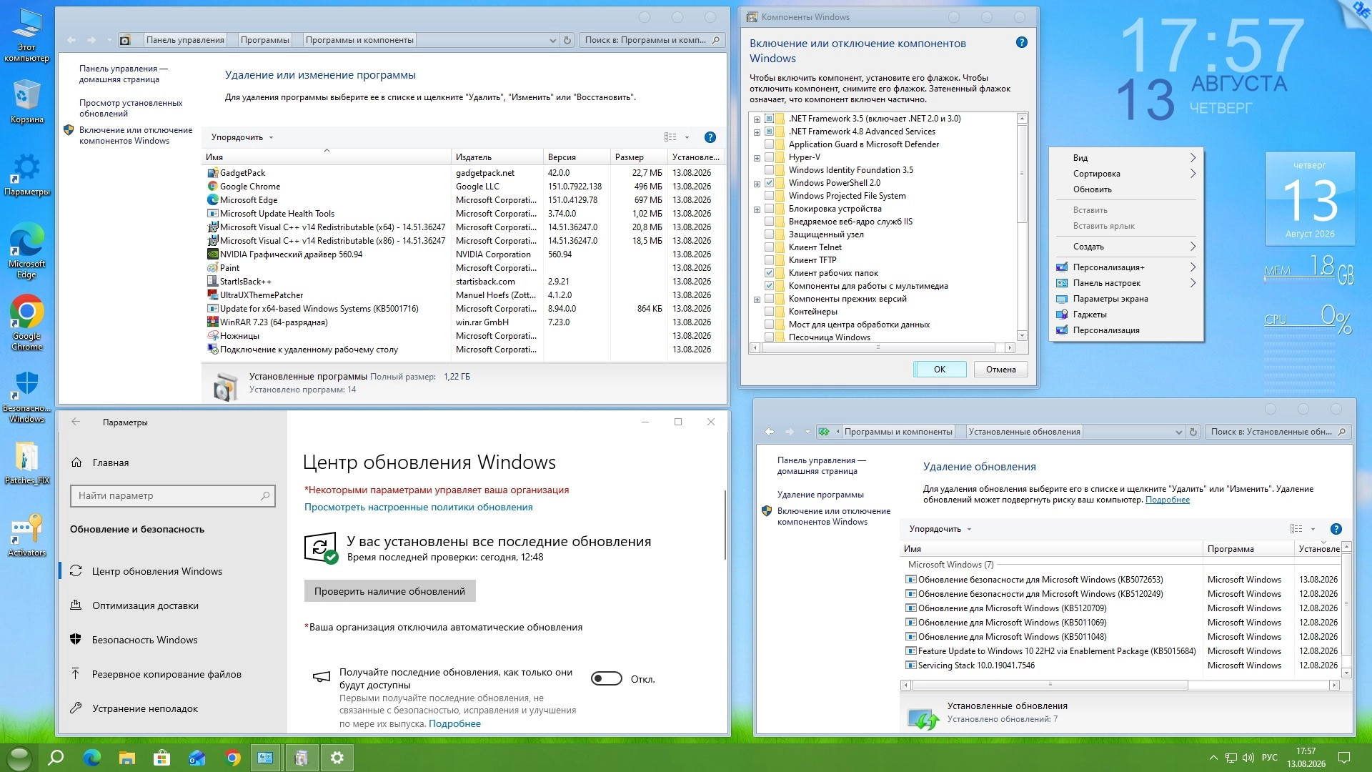This screenshot has height=772, width=1372.
Task: Launch Microsoft Edge from the desktop shortcut
Action: click(x=26, y=250)
